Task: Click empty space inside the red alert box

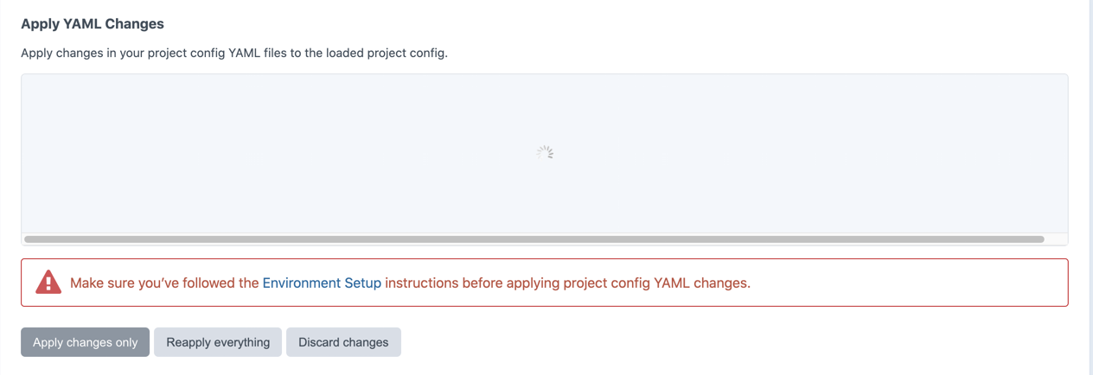Action: tap(908, 283)
